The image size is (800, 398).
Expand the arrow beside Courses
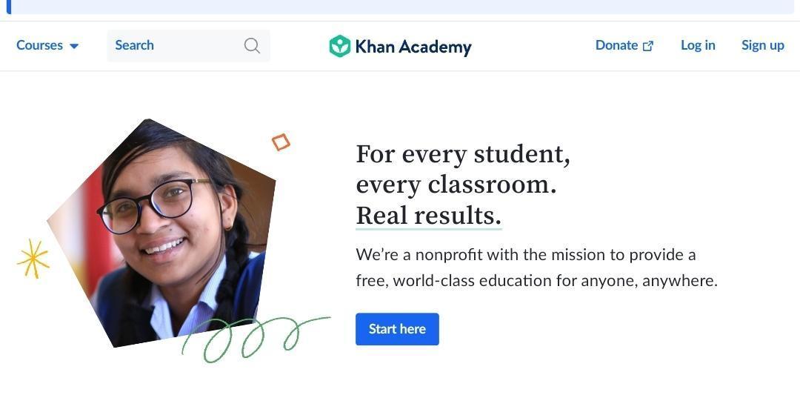[74, 46]
